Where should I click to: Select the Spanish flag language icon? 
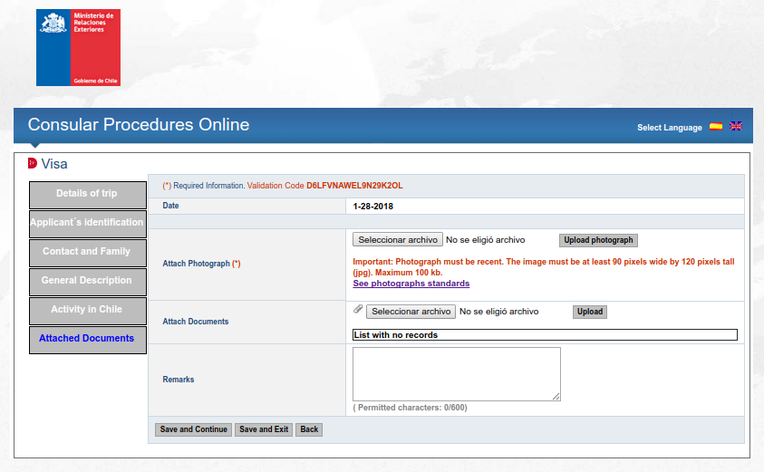click(x=716, y=127)
